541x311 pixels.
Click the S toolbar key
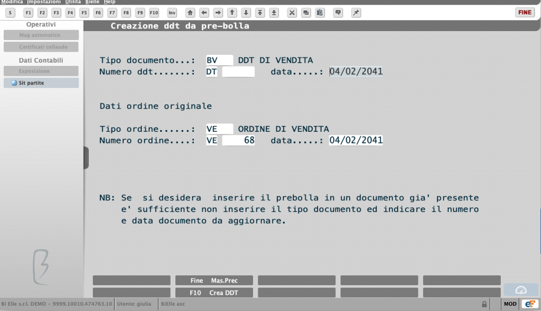[11, 13]
